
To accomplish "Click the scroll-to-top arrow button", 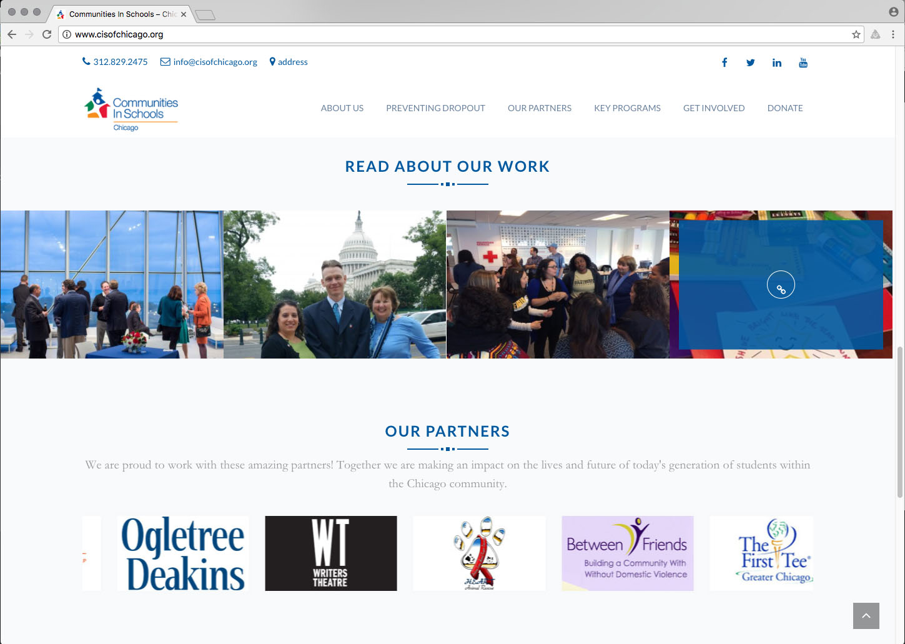I will (866, 616).
